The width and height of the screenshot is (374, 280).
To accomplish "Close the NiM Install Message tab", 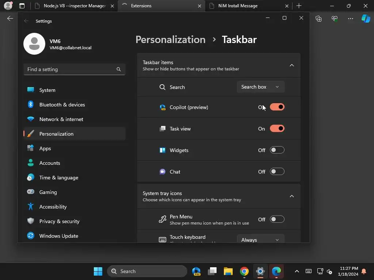I will [x=287, y=6].
